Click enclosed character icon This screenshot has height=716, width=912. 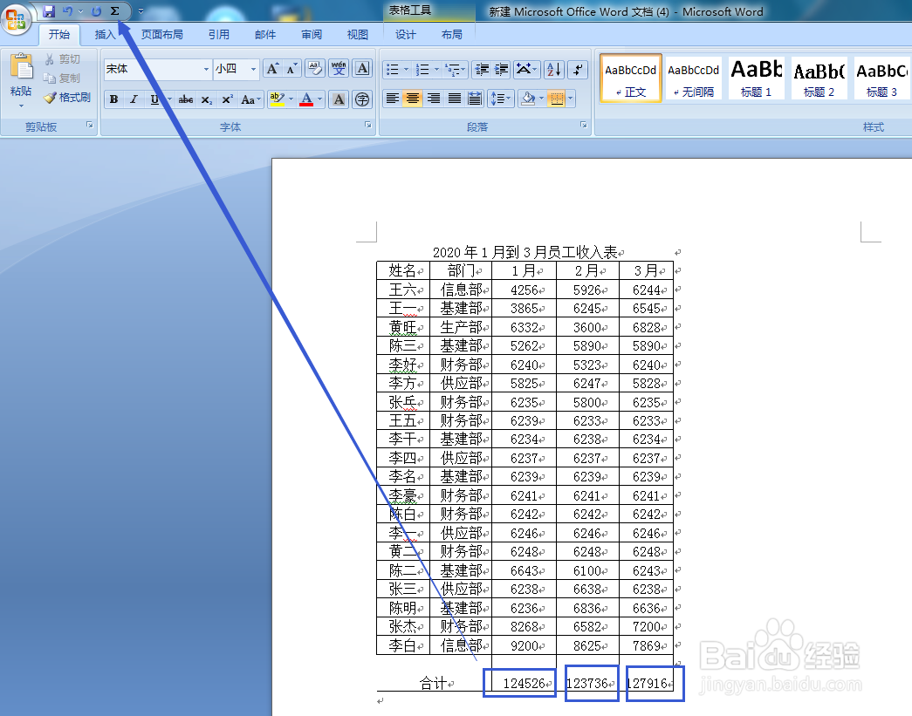[x=362, y=99]
